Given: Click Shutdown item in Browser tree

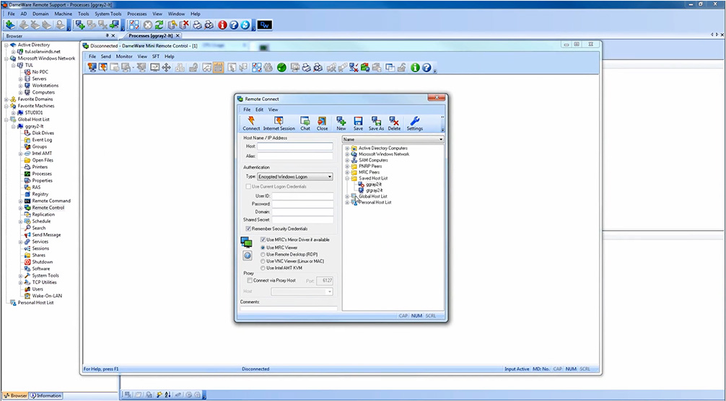Looking at the screenshot, I should coord(42,262).
